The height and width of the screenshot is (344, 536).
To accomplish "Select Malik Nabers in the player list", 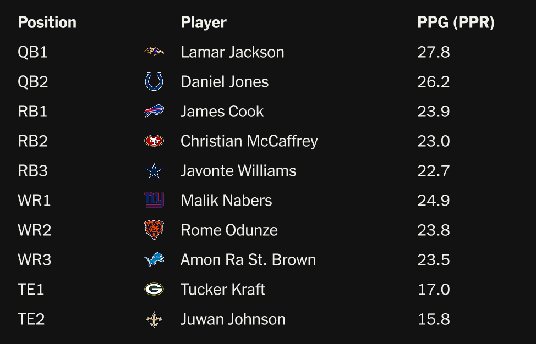I will pos(226,201).
